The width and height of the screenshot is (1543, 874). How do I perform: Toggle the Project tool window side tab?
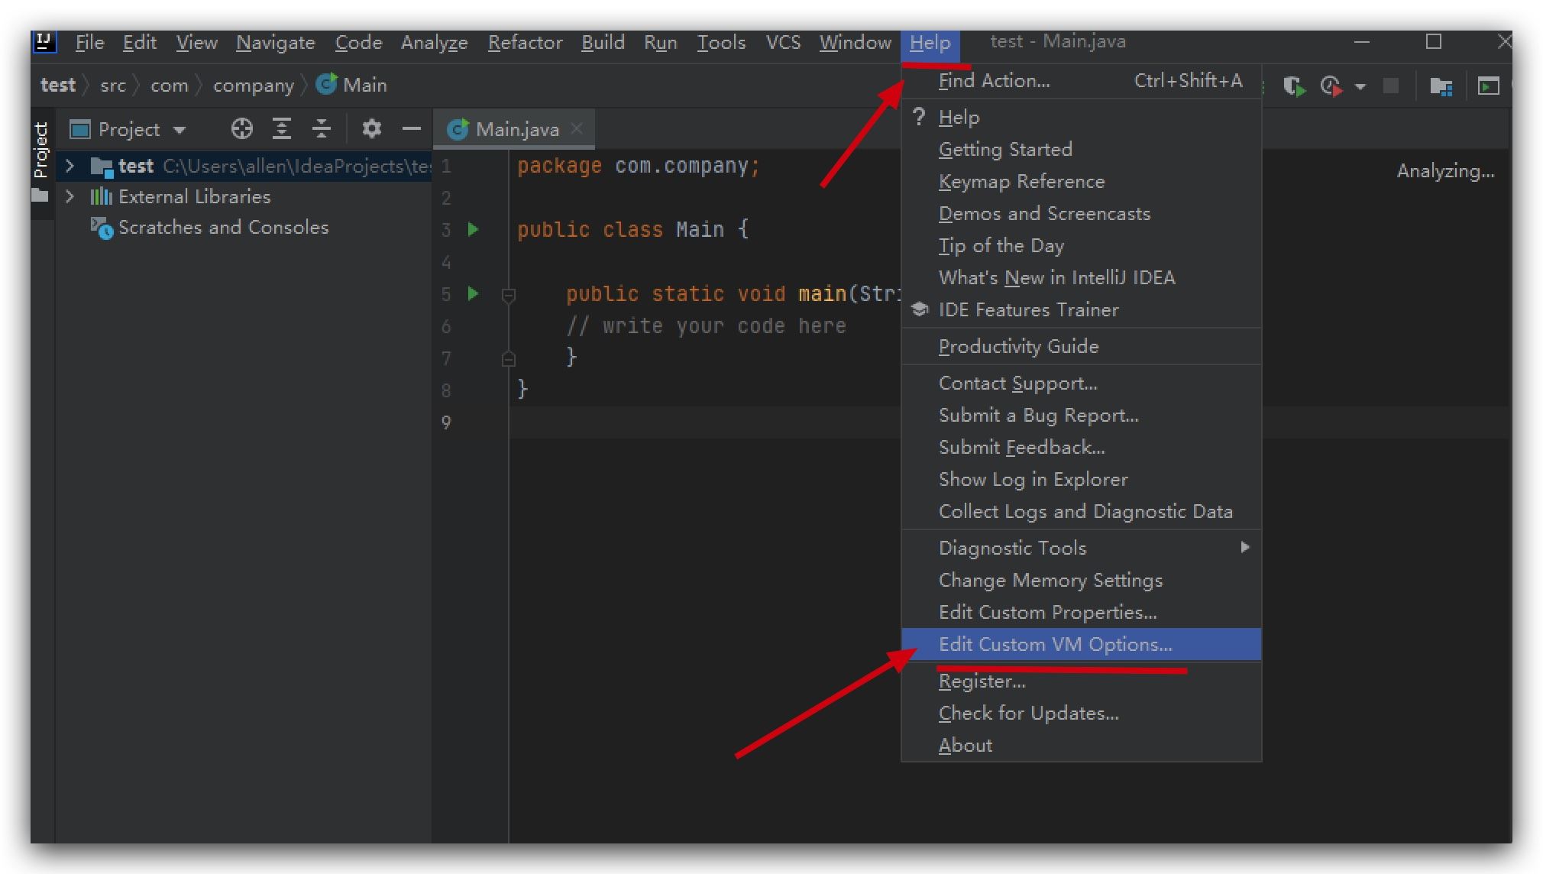pyautogui.click(x=41, y=150)
